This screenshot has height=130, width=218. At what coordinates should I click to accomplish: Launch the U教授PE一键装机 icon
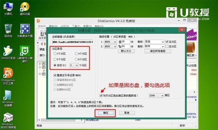point(25,54)
